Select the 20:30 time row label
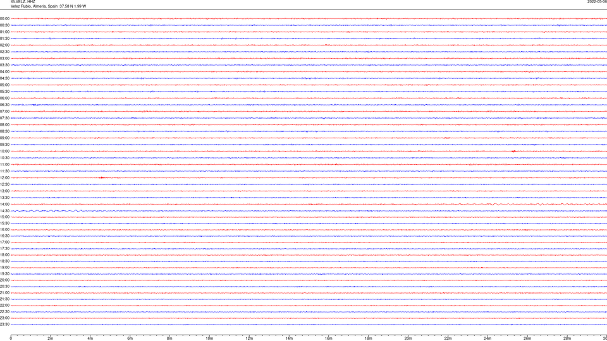607x341 pixels. 4,287
